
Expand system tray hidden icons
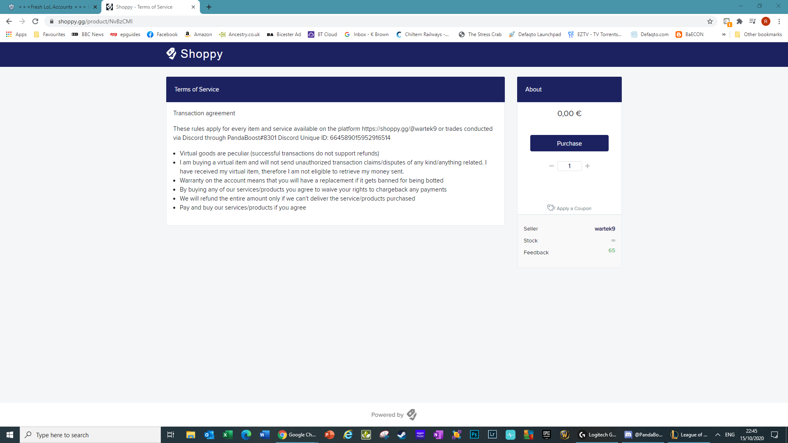click(717, 435)
